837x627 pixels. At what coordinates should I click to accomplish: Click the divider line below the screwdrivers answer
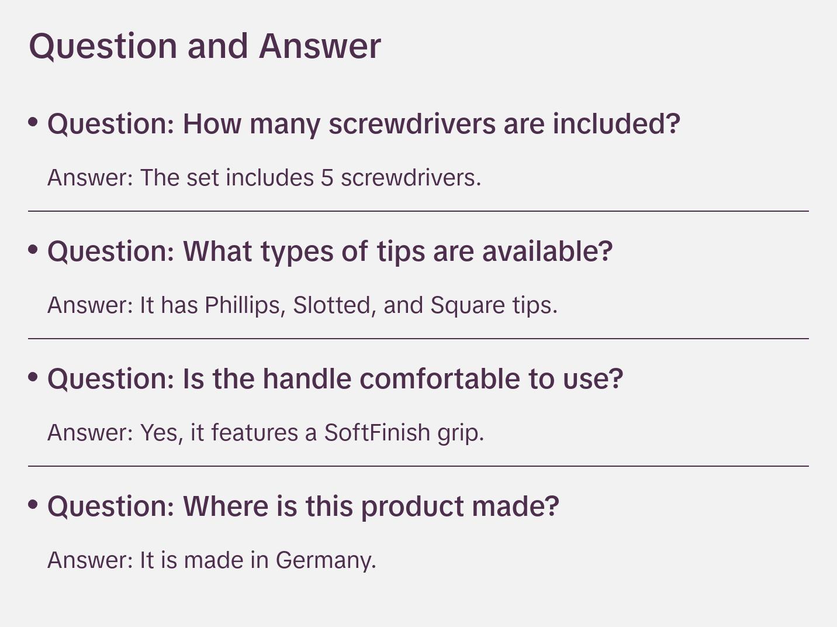(x=418, y=211)
